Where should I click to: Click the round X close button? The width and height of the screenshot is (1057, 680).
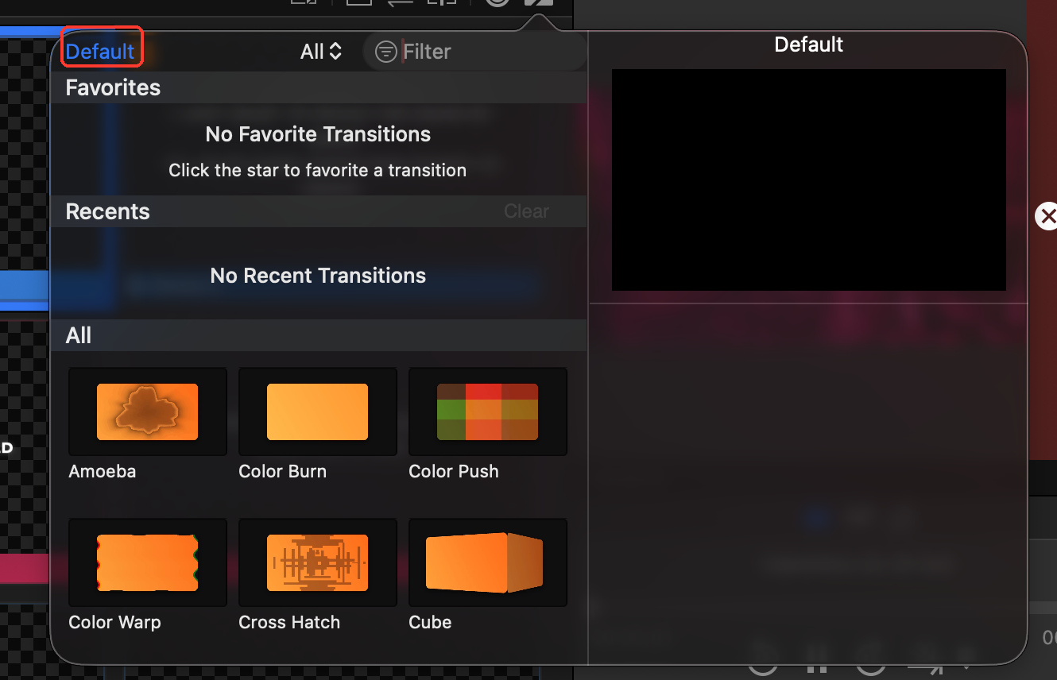tap(1047, 215)
